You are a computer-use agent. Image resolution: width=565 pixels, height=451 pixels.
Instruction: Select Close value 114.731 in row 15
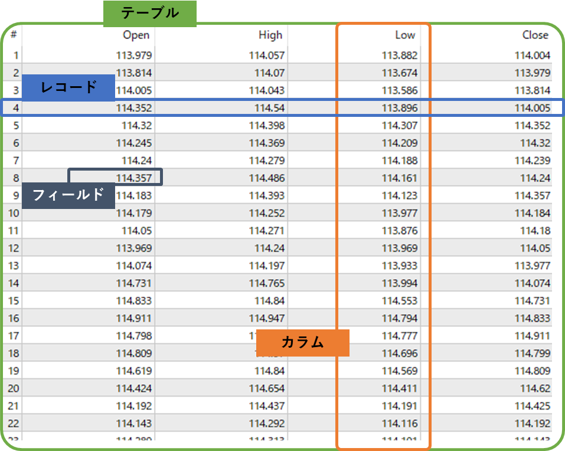pos(533,301)
